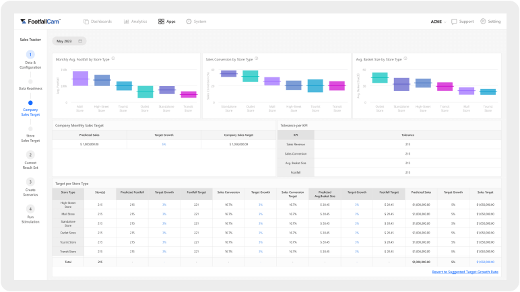Click info icon beside Sales Conversion title
520x292 pixels.
pos(257,59)
